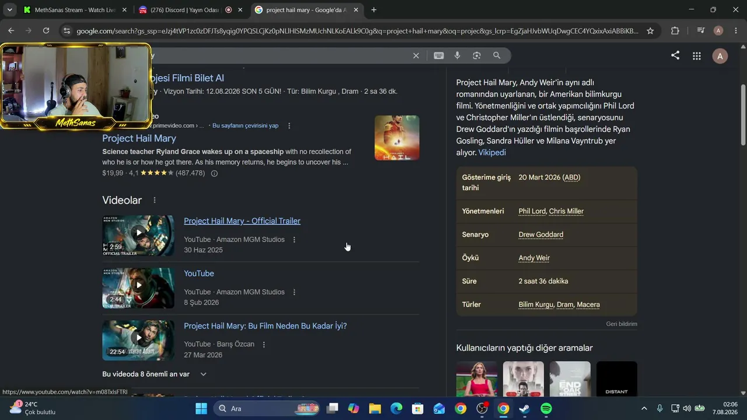Click 'Geri bildirim' feedback link
747x420 pixels.
tap(622, 324)
